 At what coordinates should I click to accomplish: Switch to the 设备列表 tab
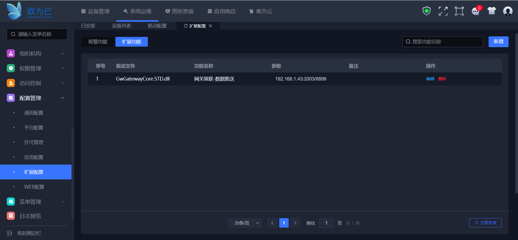click(121, 26)
